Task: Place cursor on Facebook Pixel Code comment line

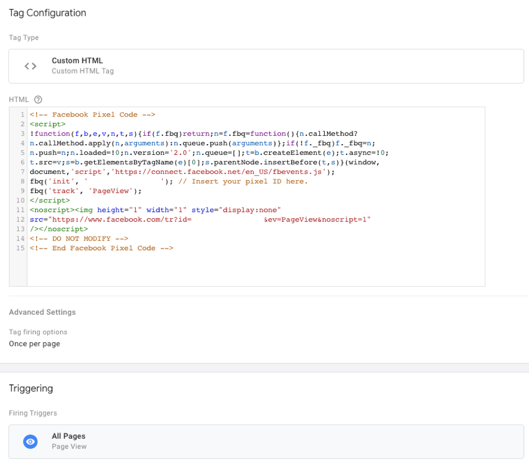Action: (x=93, y=114)
